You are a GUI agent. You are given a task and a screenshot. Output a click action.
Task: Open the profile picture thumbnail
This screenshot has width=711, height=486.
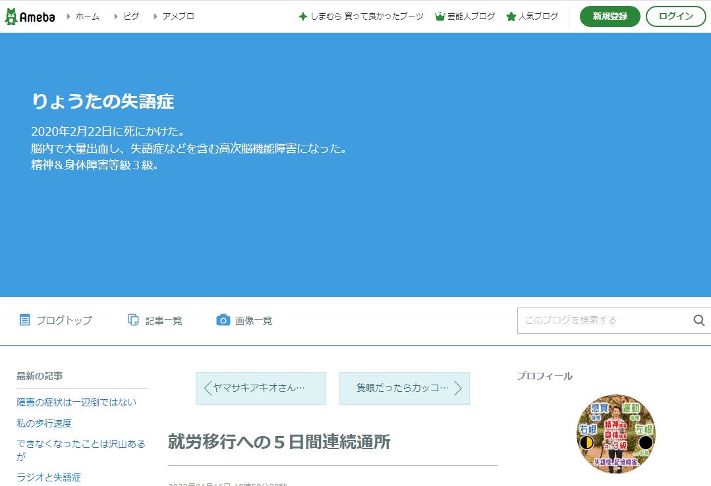615,433
